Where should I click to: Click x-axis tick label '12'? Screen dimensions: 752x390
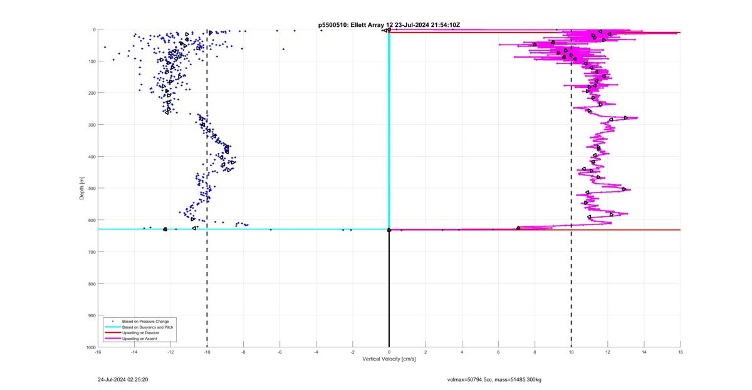click(608, 352)
